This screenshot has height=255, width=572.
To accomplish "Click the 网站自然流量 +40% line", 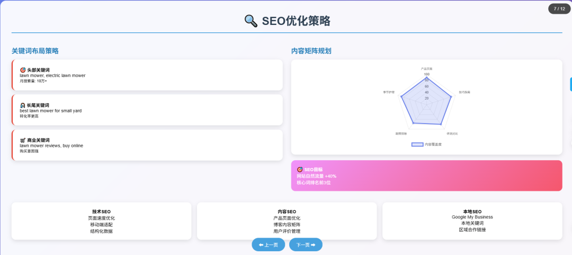I will coord(317,176).
